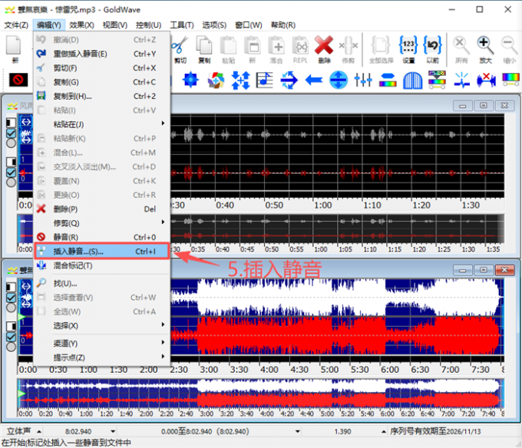This screenshot has width=522, height=448.
Task: Choose 混合标记(T) from the Edit menu
Action: (x=102, y=265)
